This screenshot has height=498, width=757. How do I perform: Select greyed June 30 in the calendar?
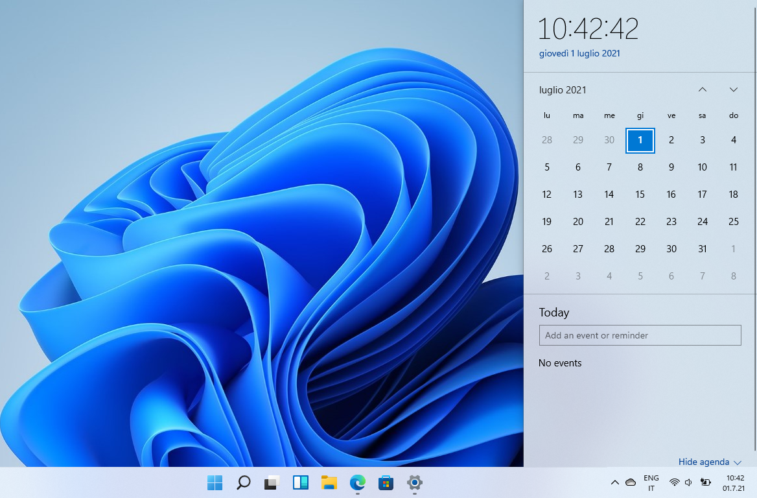[x=609, y=140]
